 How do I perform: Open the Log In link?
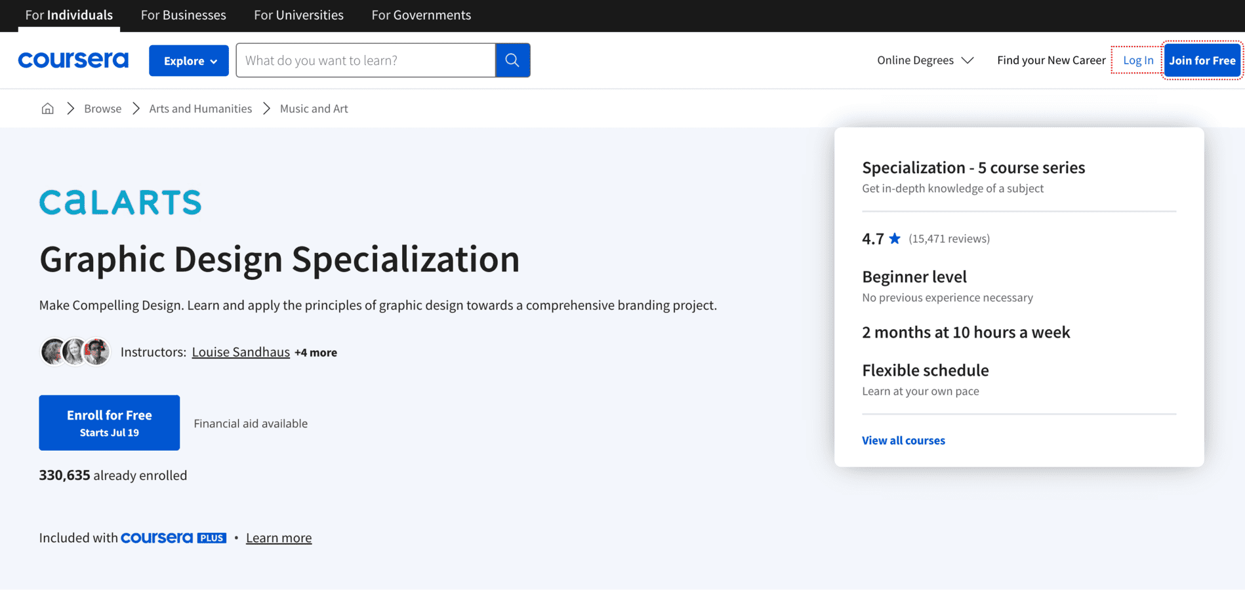click(x=1137, y=60)
